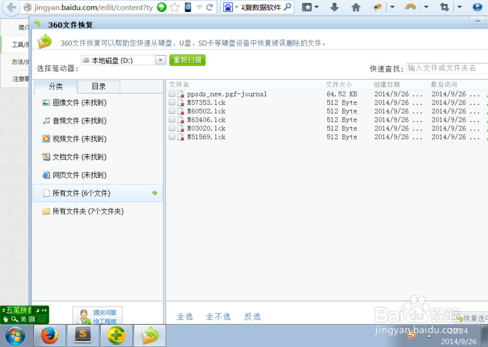
Task: Click the browser back arrow button
Action: (x=11, y=7)
